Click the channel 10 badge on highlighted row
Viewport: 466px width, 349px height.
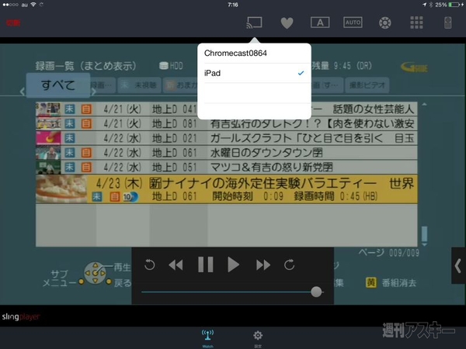130,197
